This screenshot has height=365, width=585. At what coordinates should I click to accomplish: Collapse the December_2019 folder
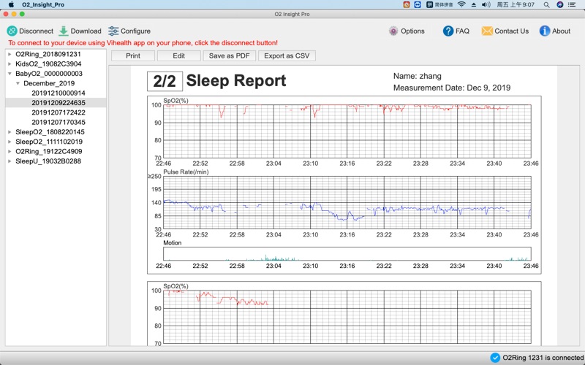click(18, 83)
